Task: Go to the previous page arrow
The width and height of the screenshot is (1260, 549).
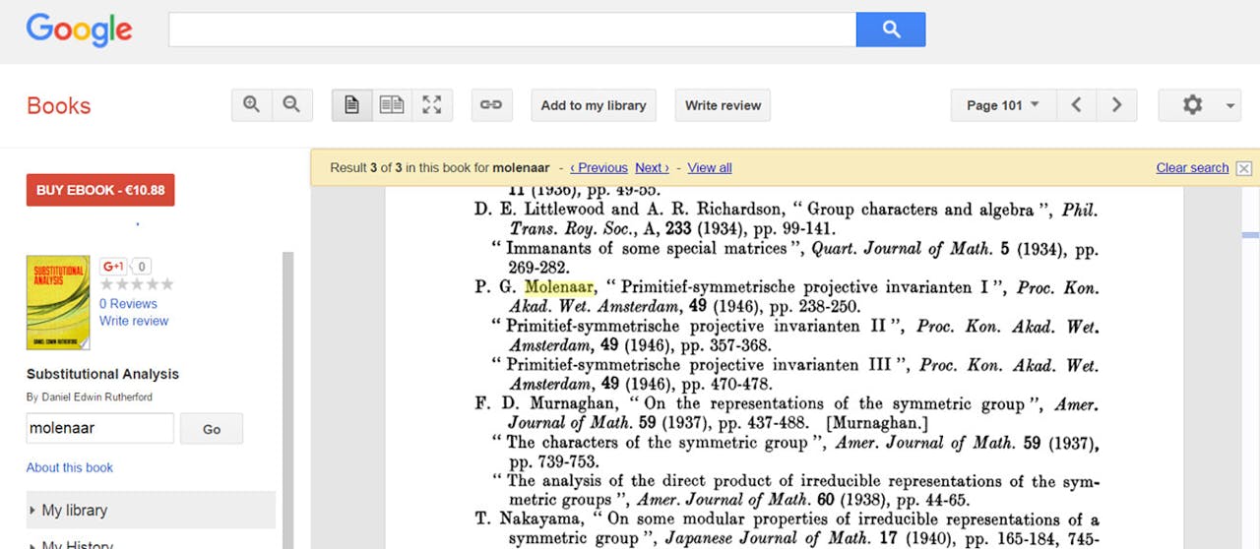Action: pyautogui.click(x=1076, y=105)
